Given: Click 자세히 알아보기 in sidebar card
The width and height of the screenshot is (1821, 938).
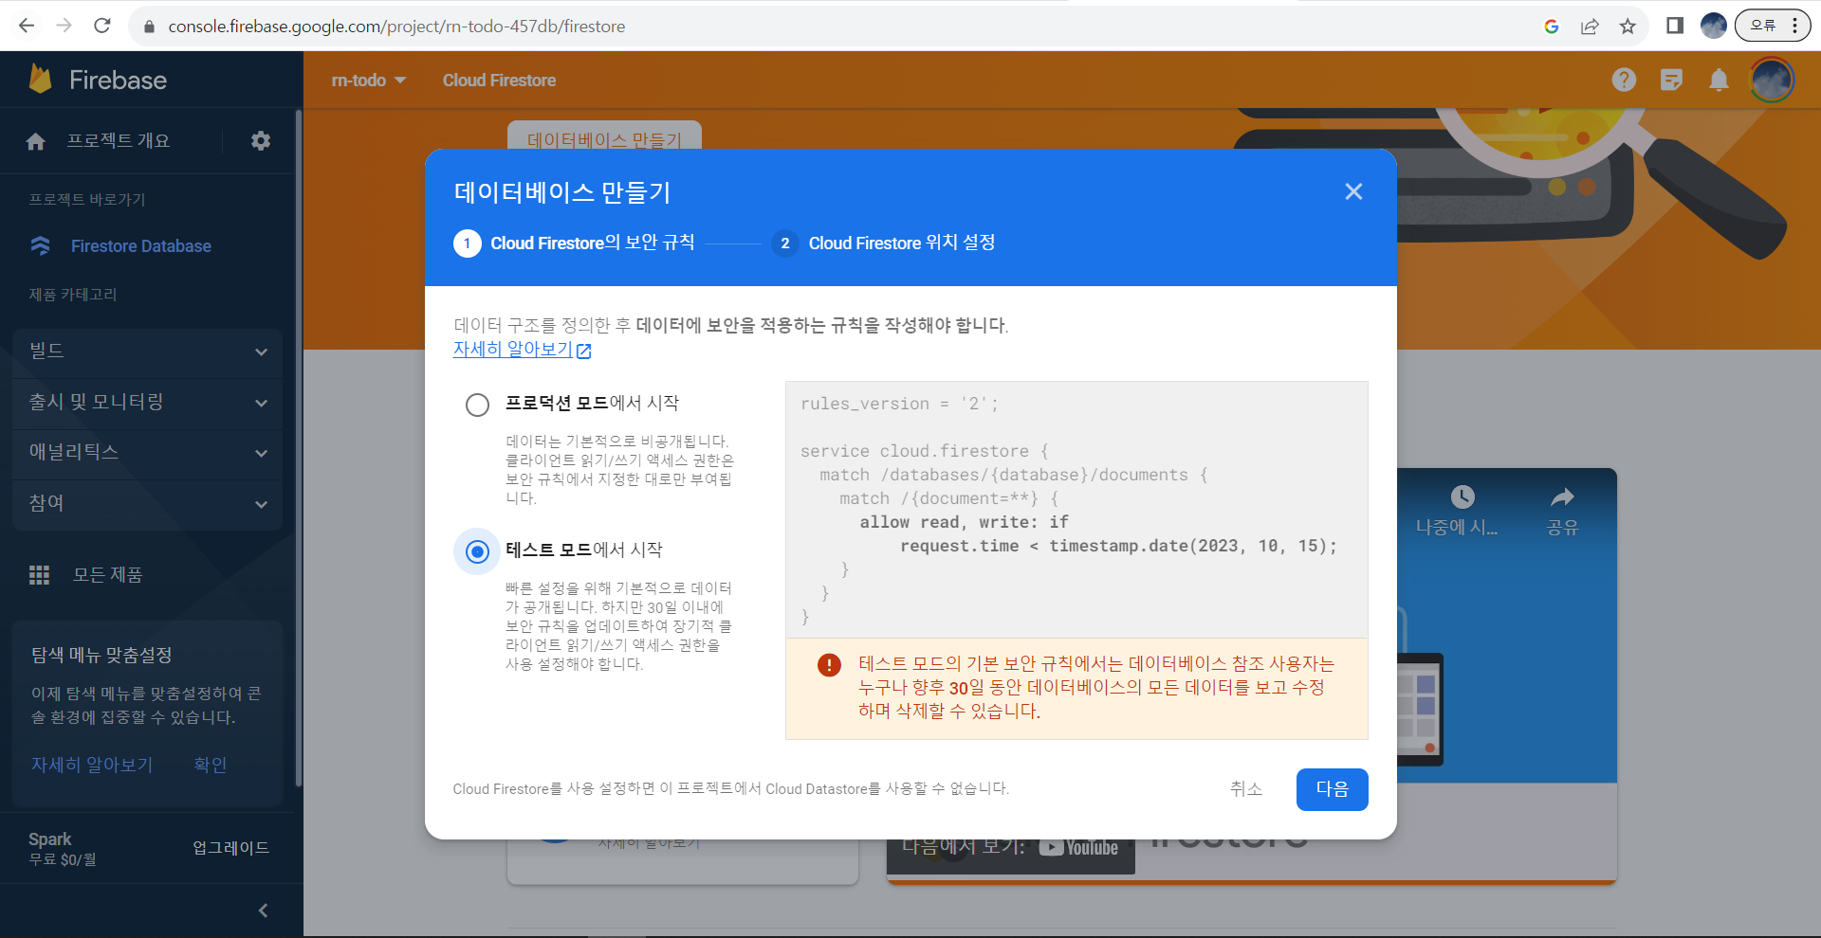Looking at the screenshot, I should (x=92, y=765).
